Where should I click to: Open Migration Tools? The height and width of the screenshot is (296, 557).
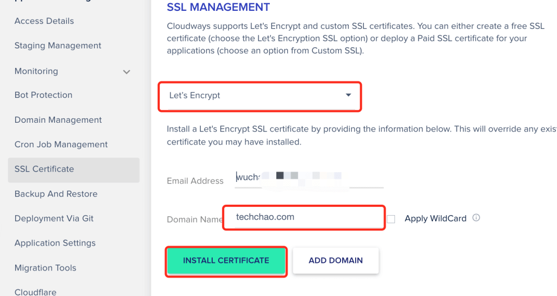coord(46,268)
